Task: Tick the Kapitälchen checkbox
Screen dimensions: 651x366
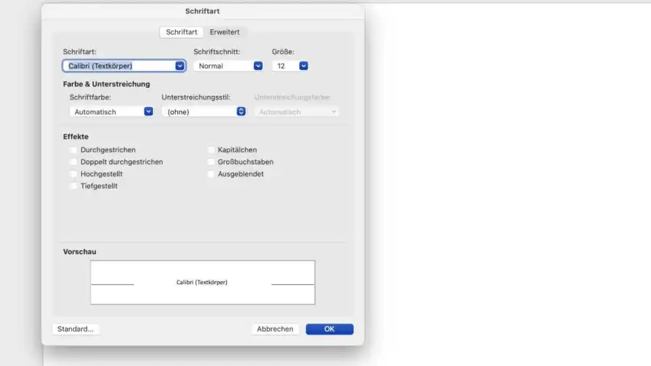Action: [x=211, y=150]
